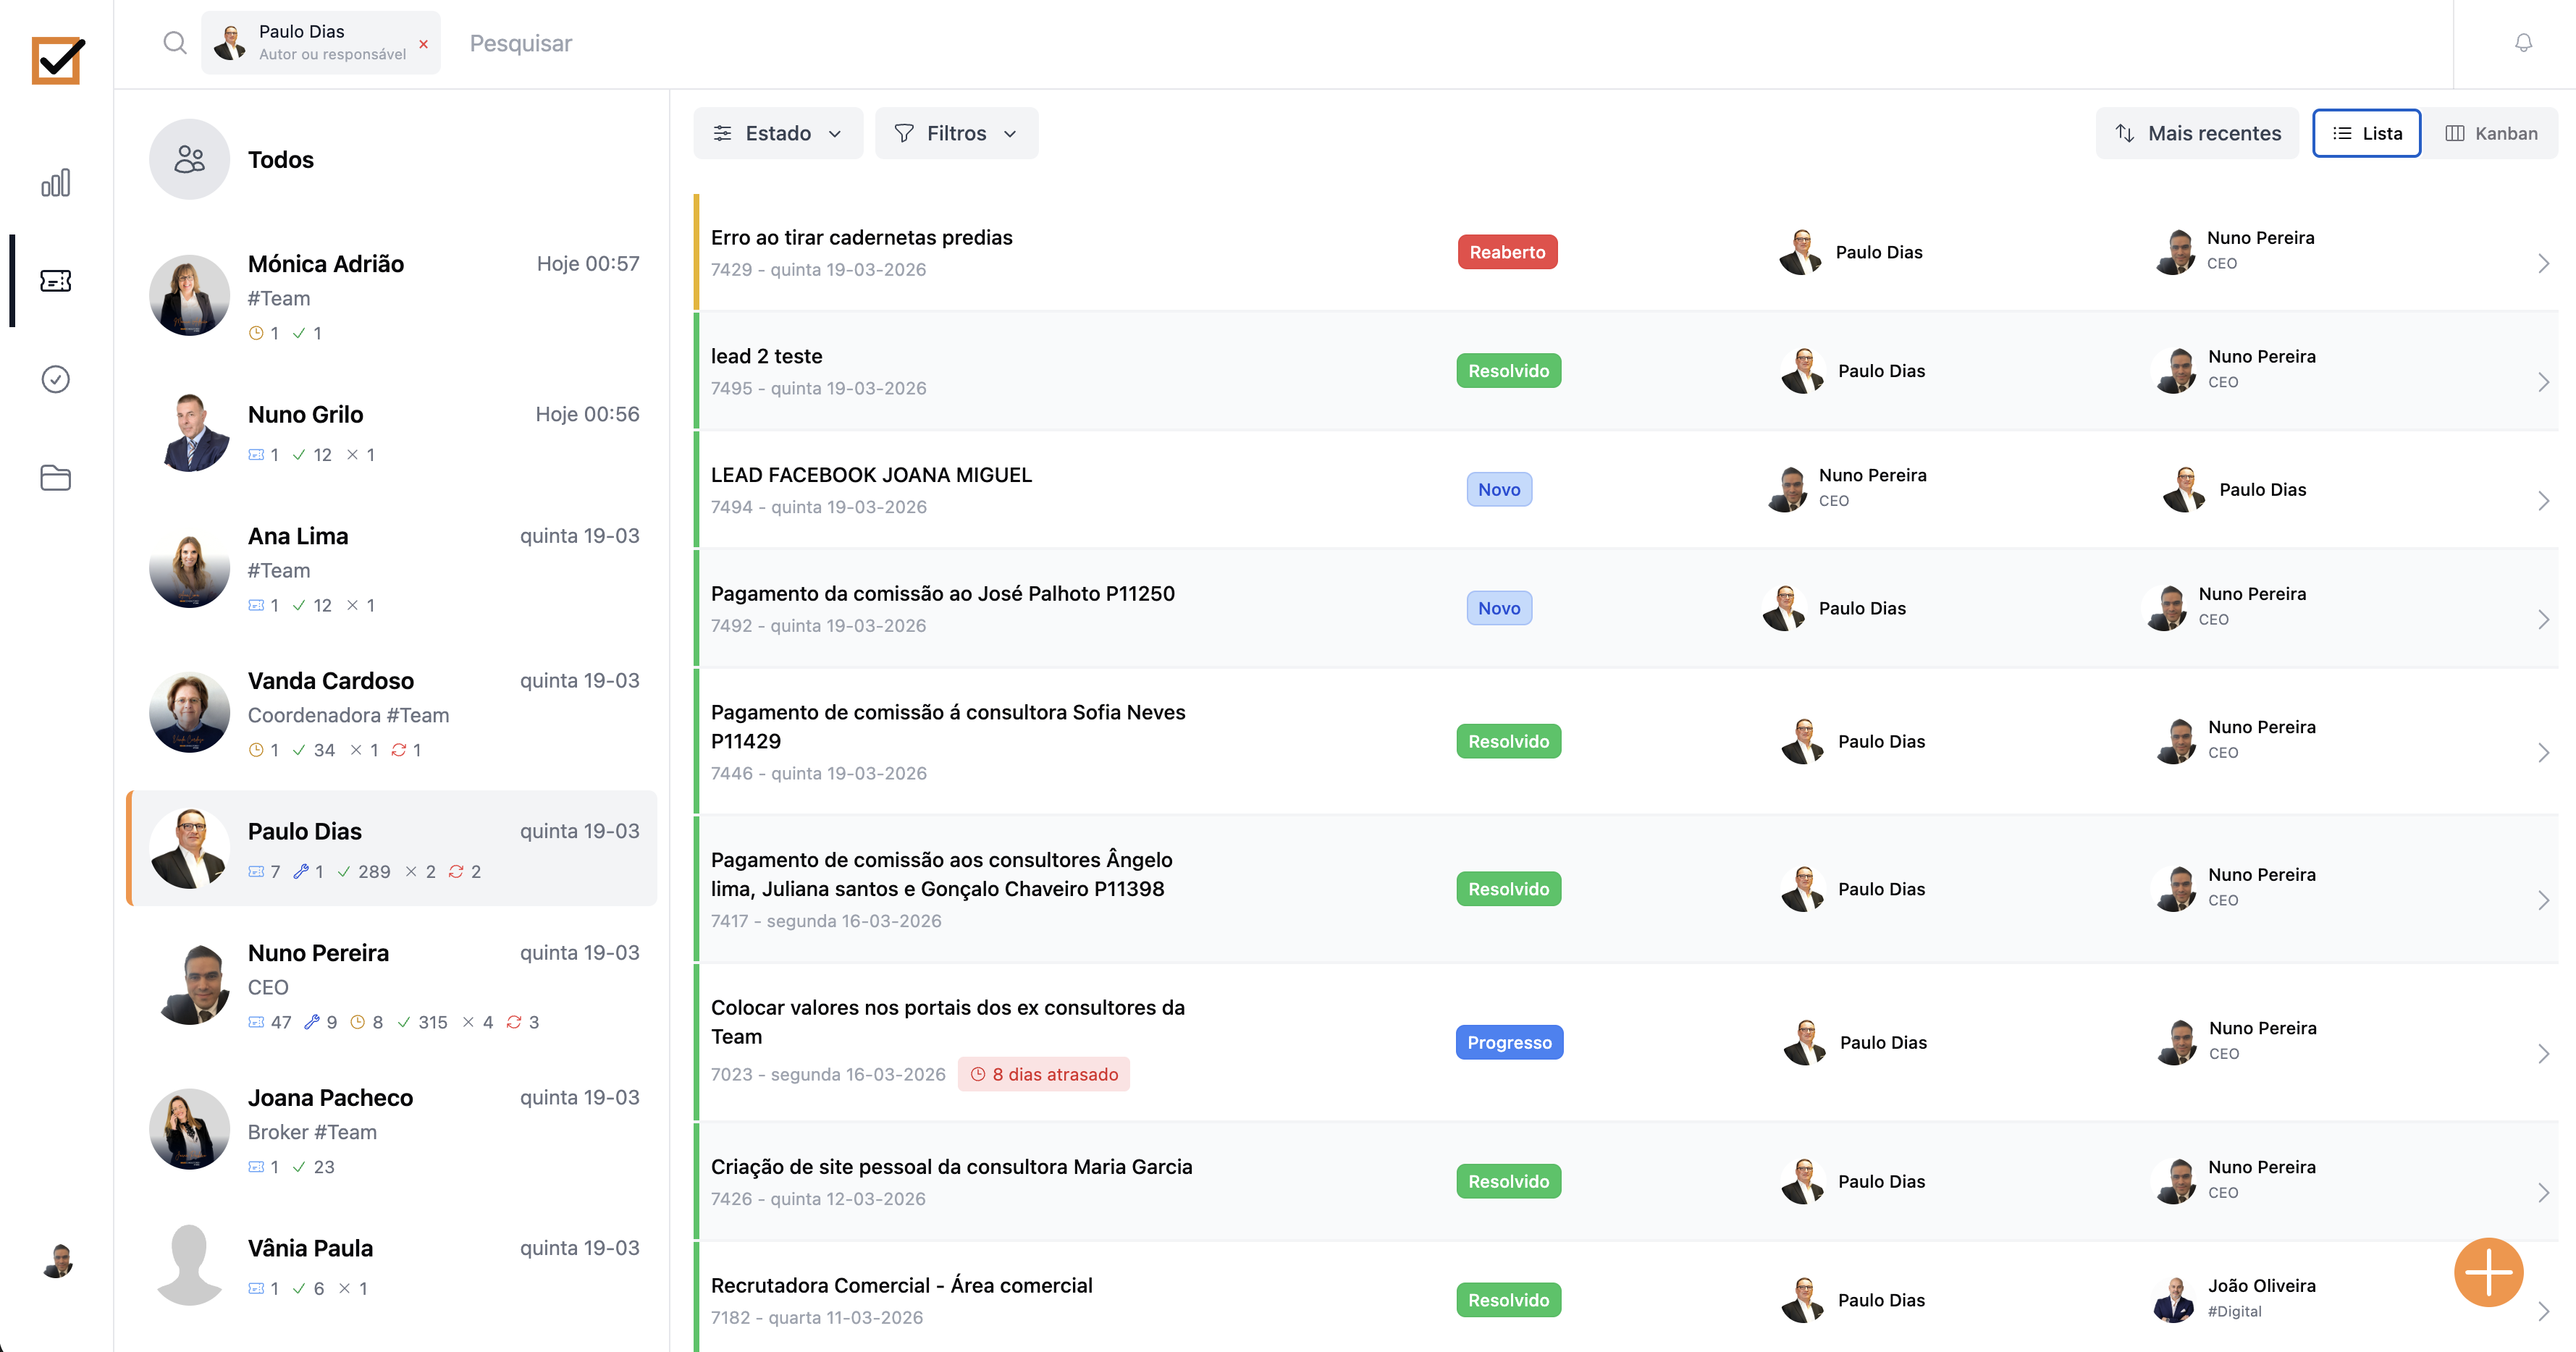Open the Filtros dropdown
Viewport: 2576px width, 1352px height.
pos(955,133)
